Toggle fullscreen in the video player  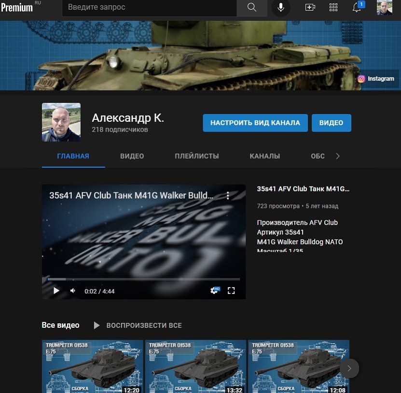231,290
